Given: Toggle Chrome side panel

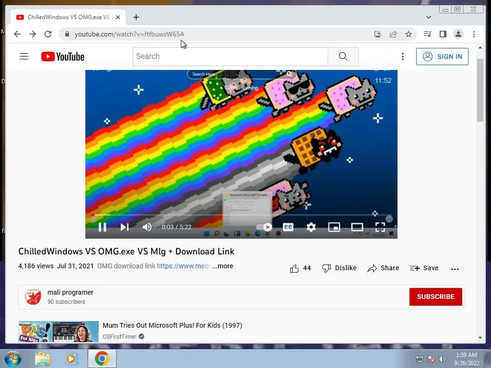Looking at the screenshot, I should (443, 34).
